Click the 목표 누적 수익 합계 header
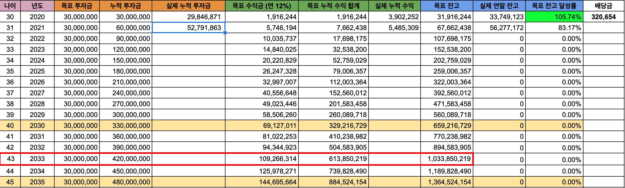The image size is (625, 188). pyautogui.click(x=334, y=5)
